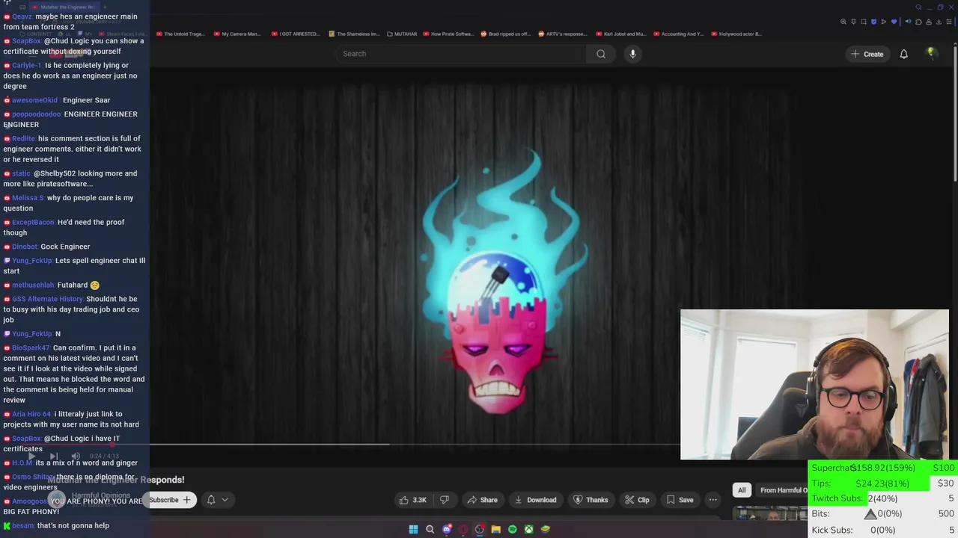Open 'The Shameless Im...' bookmark
Screen dimensions: 958x538
click(355, 34)
